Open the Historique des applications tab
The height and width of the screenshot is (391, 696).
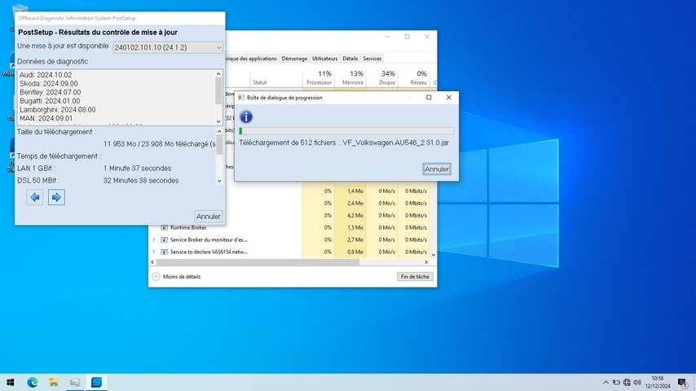point(252,59)
